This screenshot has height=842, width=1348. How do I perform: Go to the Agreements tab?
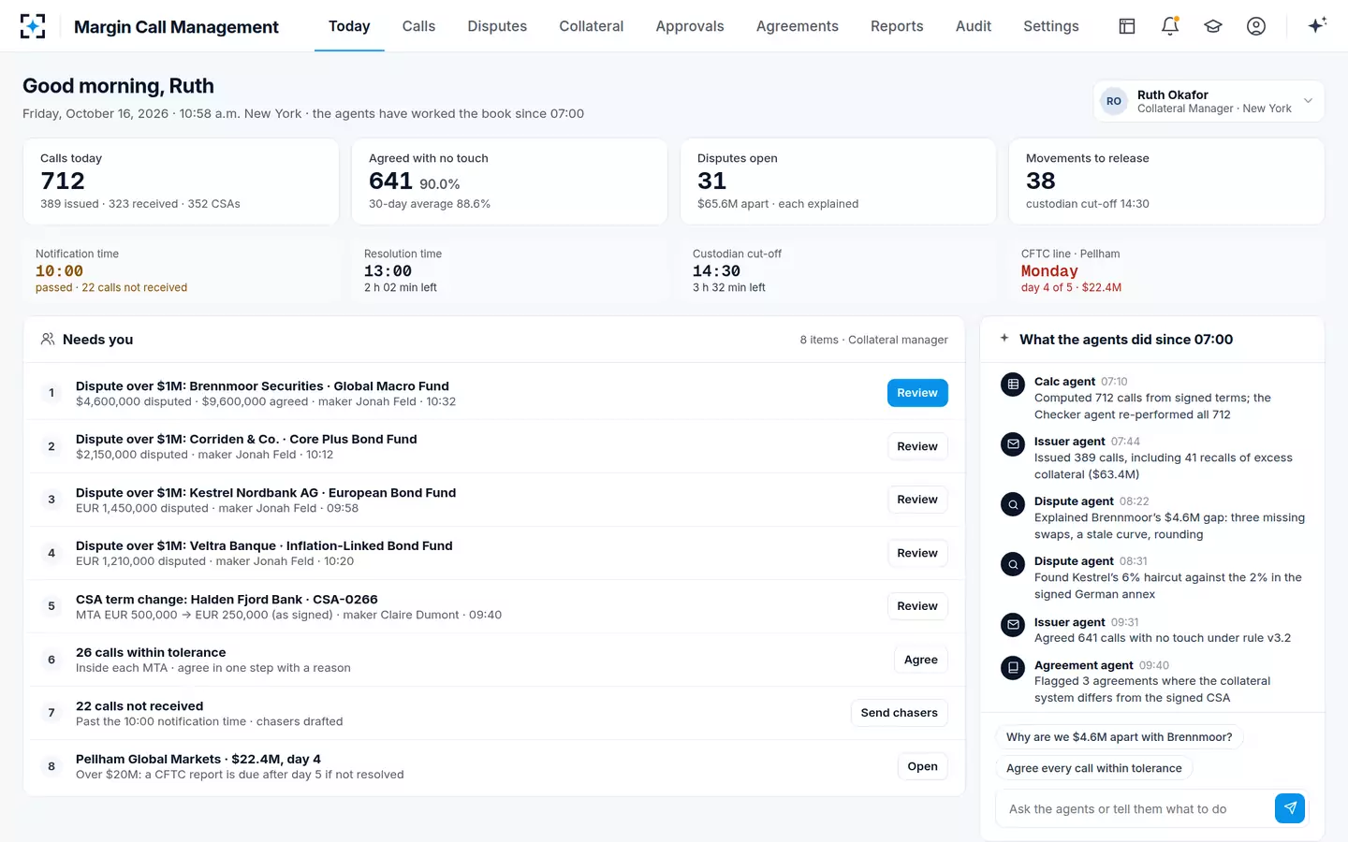[797, 26]
